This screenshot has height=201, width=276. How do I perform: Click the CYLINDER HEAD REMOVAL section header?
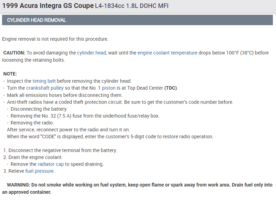[37, 20]
